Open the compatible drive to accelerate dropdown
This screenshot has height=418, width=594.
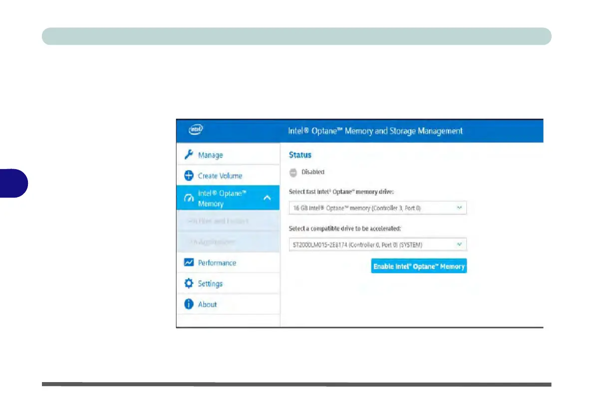point(378,244)
